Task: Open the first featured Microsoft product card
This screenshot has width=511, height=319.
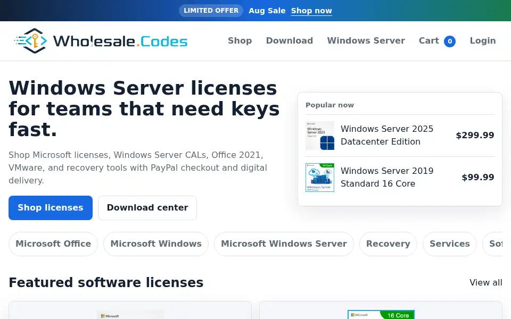Action: tap(130, 310)
